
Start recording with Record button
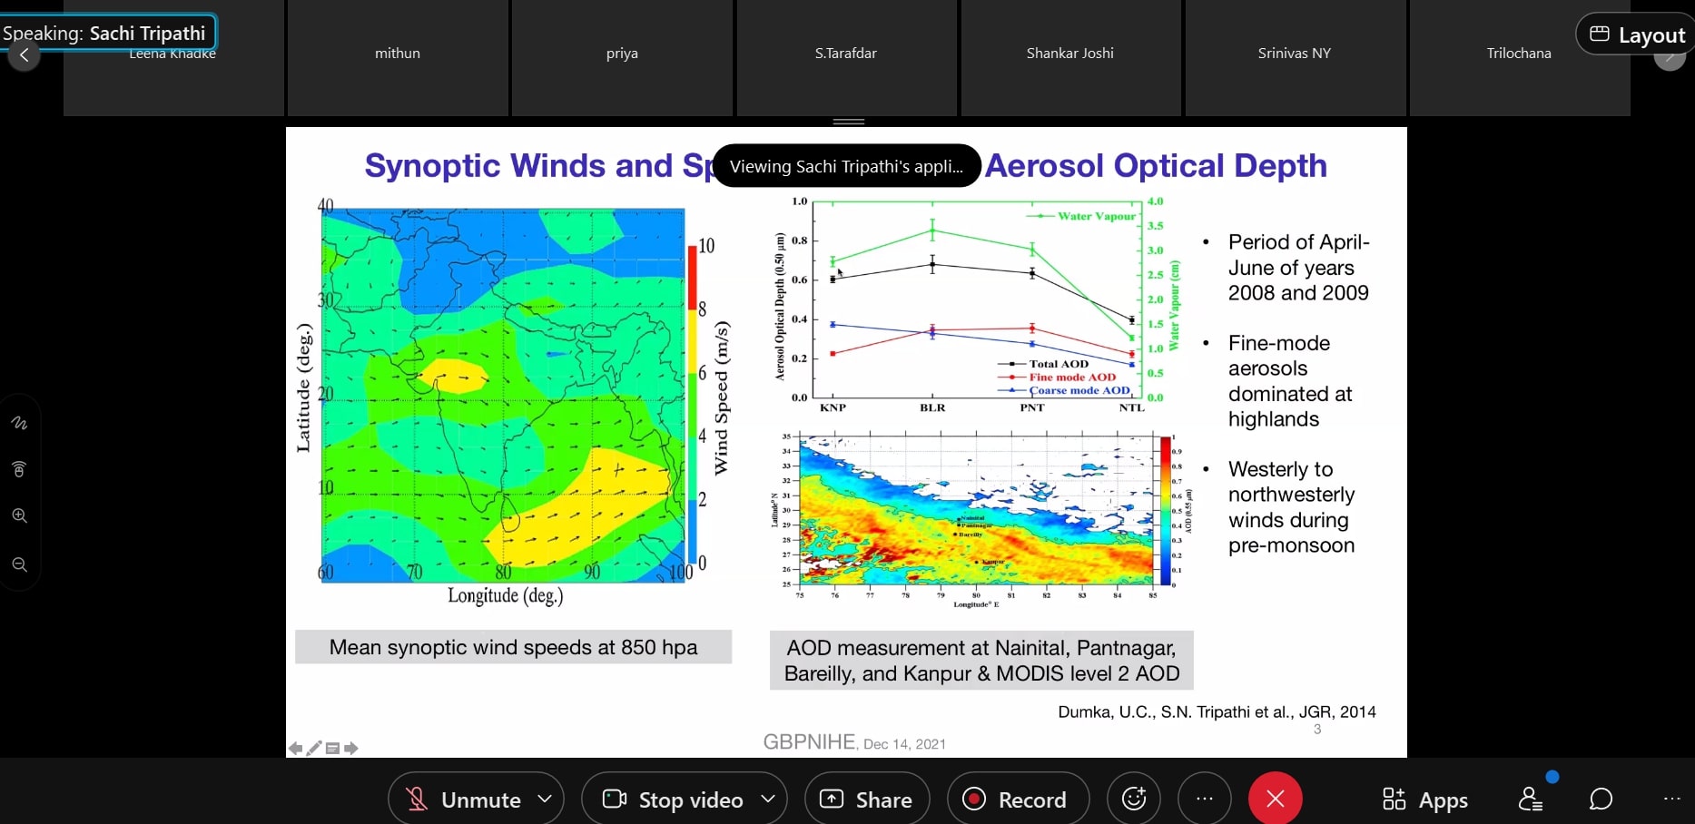point(1017,799)
